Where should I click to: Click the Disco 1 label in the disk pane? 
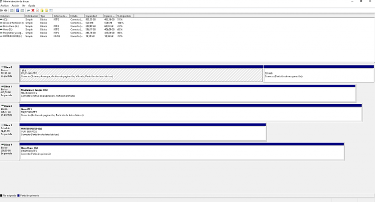click(8, 87)
